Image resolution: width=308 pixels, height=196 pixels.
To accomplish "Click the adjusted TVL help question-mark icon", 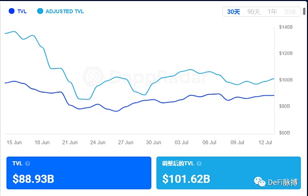I will coord(199,163).
